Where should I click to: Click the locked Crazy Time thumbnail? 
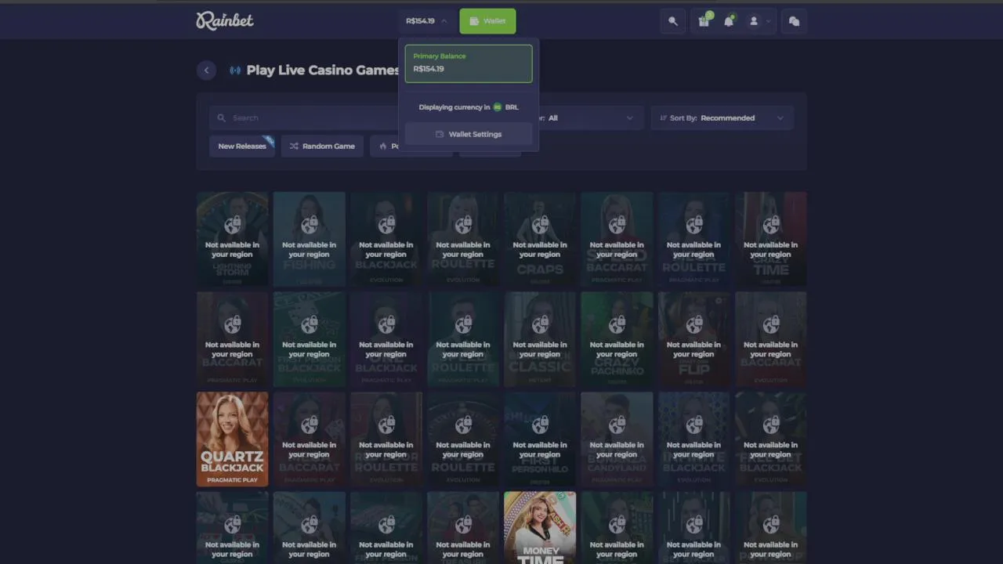pos(771,239)
